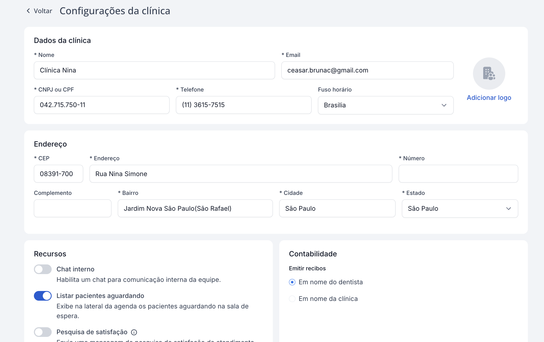Viewport: 544px width, 342px height.
Task: Focus the empty Complemento field
Action: (72, 208)
